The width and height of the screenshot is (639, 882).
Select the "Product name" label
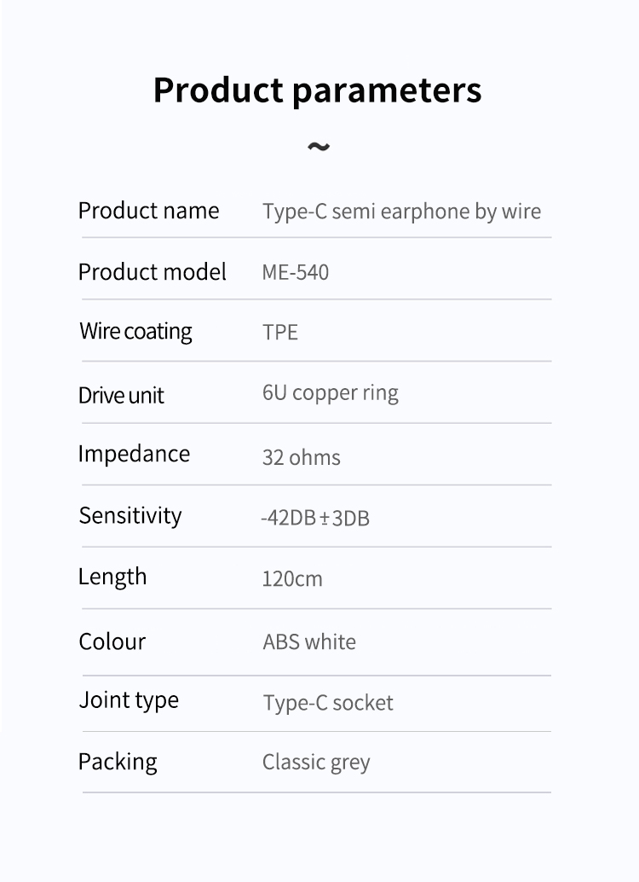click(x=148, y=211)
